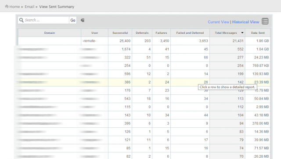Click the 396 successful cell
Image resolution: width=281 pixels, height=159 pixels.
tap(120, 123)
